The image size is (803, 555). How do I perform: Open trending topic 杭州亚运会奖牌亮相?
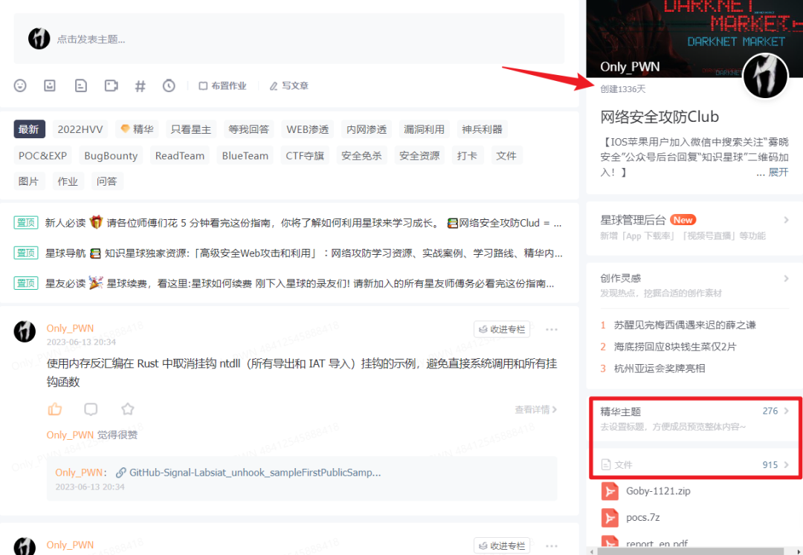(660, 369)
